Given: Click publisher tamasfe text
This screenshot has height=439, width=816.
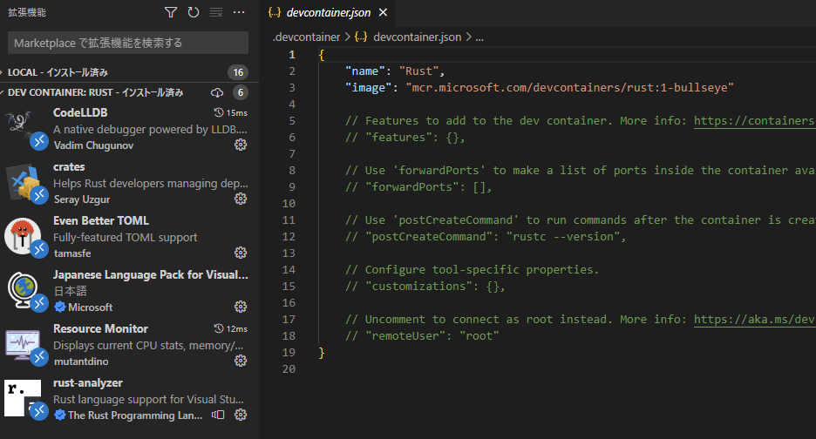Looking at the screenshot, I should 72,253.
